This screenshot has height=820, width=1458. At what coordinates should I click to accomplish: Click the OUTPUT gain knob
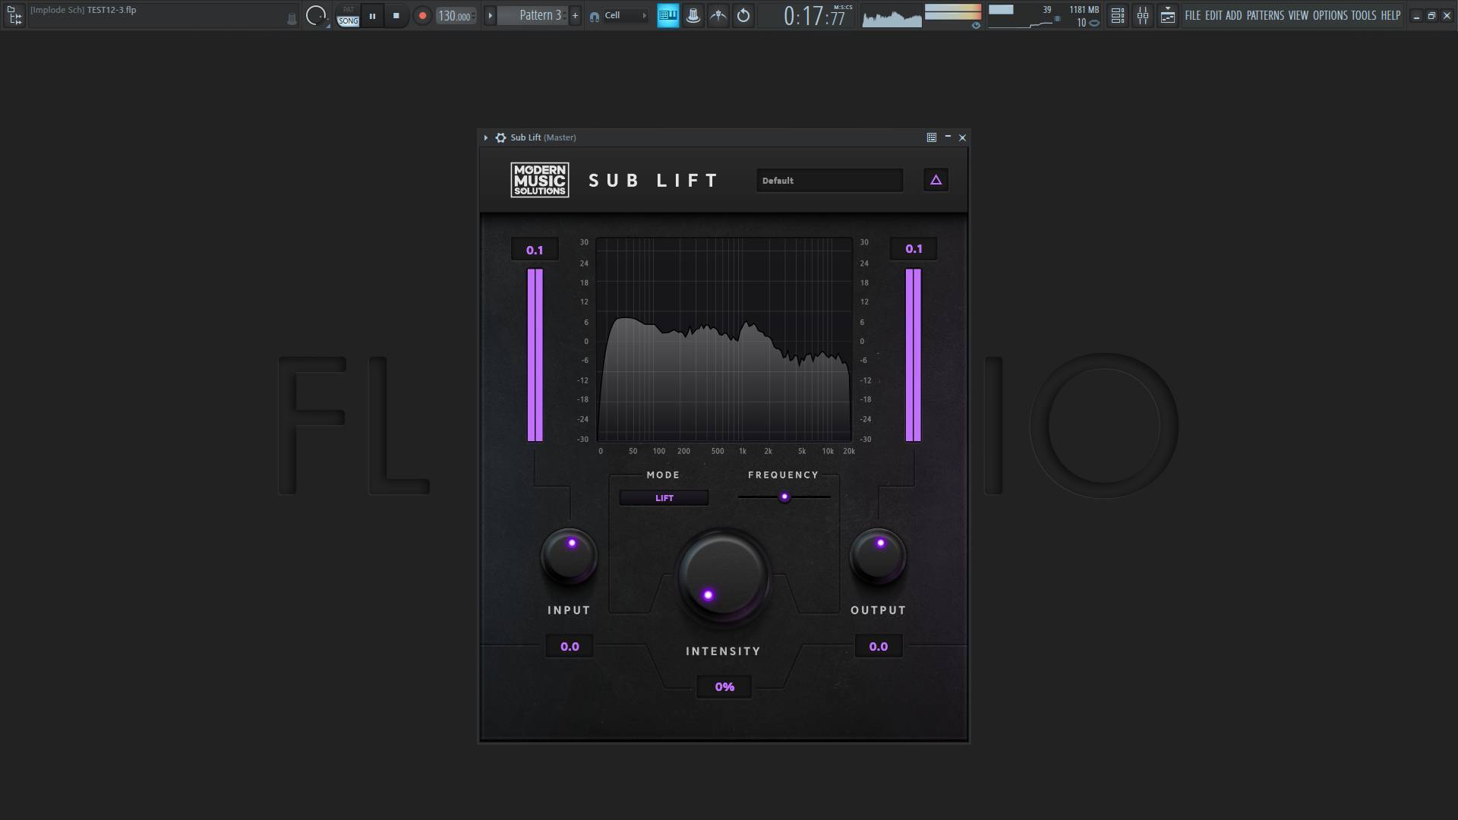(878, 557)
